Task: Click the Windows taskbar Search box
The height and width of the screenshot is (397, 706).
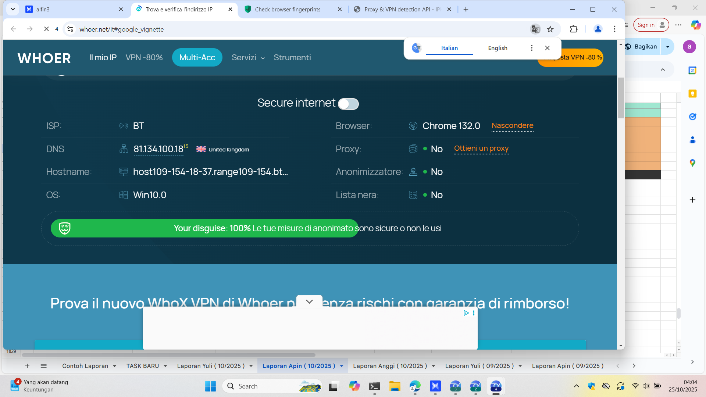Action: click(x=272, y=386)
